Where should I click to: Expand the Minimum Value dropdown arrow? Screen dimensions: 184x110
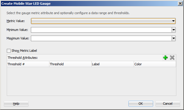coord(174,30)
